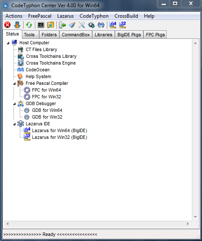This screenshot has width=202, height=241.
Task: Click the yellow folder toolbar icon
Action: pos(50,25)
